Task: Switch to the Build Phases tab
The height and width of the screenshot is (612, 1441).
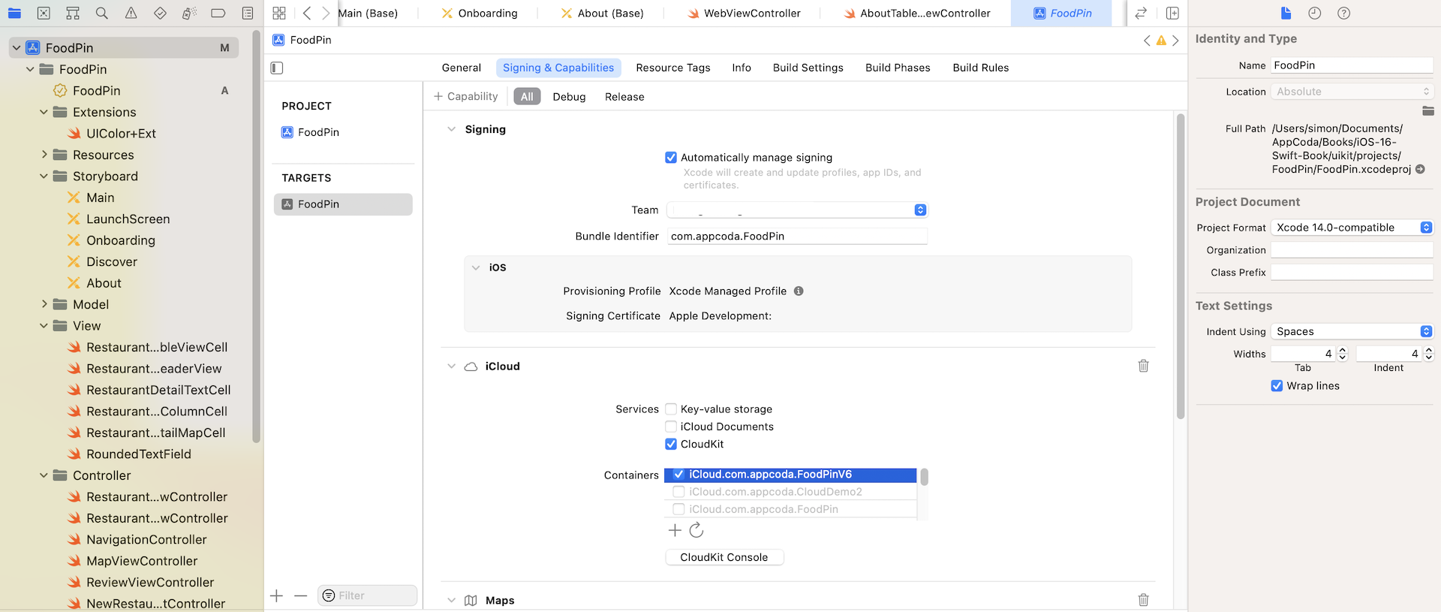Action: (x=898, y=68)
